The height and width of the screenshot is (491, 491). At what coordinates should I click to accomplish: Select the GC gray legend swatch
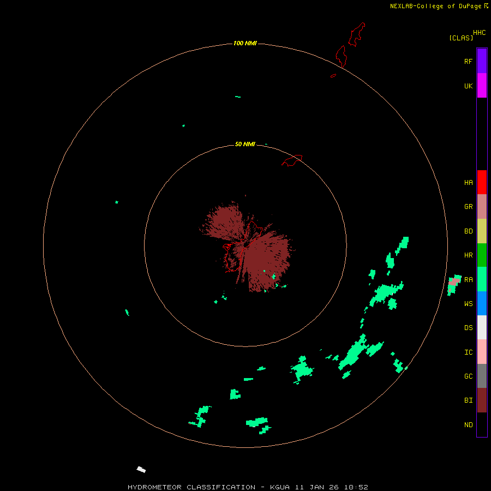coord(482,376)
